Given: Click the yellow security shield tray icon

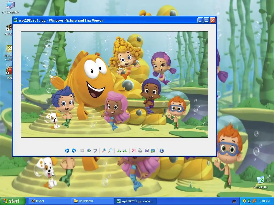Looking at the screenshot, I should click(244, 201).
